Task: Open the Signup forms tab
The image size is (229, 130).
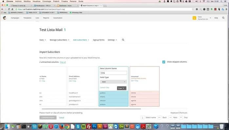Action: [99, 40]
